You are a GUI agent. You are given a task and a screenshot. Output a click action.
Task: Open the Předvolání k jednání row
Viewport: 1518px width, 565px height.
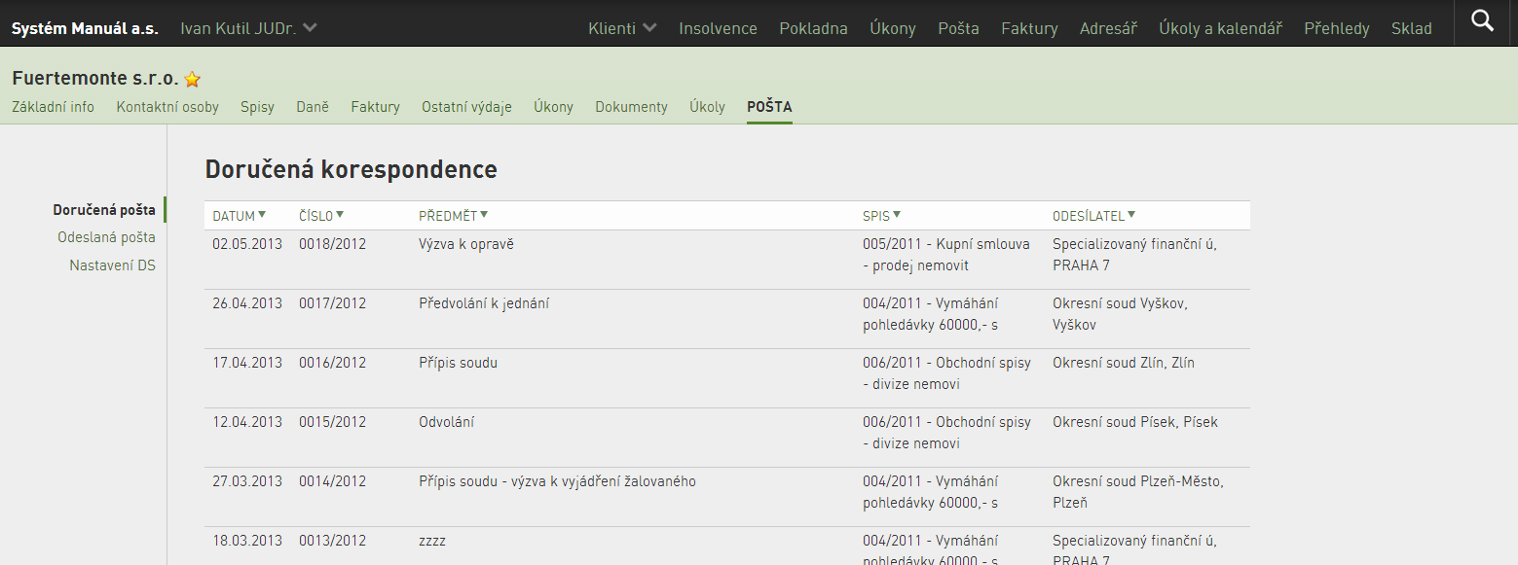[x=727, y=318]
